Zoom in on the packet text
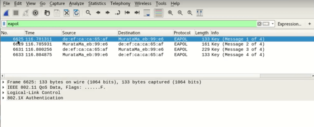 point(170,13)
